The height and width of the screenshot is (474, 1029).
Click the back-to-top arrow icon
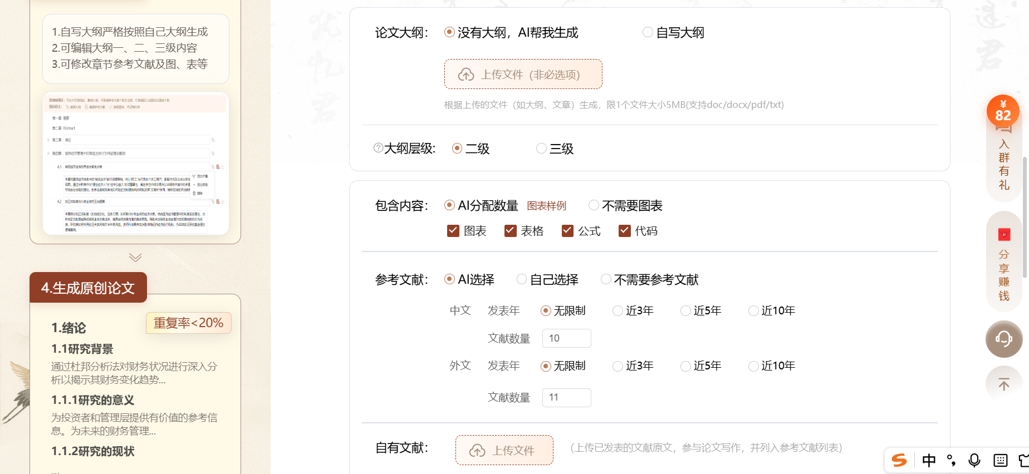pos(1004,384)
